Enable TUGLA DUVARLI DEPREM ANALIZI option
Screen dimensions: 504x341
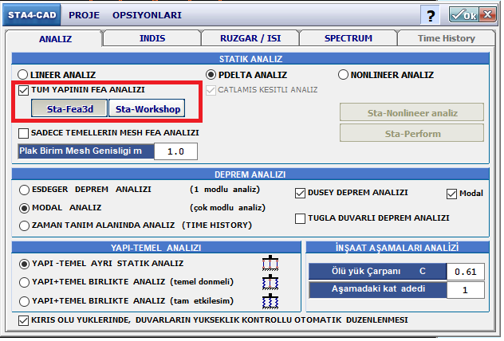pyautogui.click(x=301, y=218)
